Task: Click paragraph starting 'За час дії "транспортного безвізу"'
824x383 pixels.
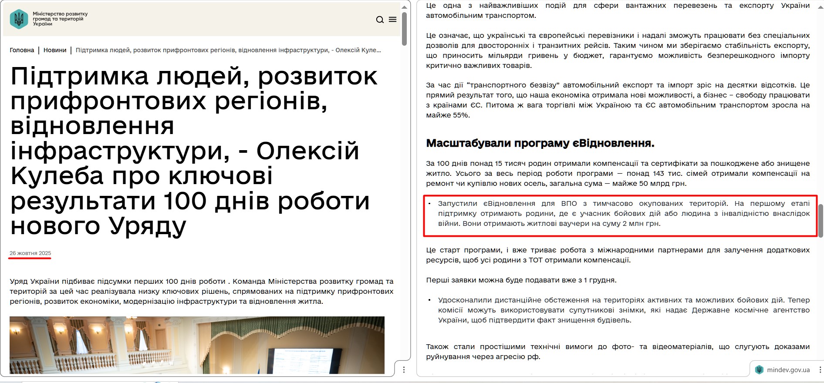Action: (618, 100)
